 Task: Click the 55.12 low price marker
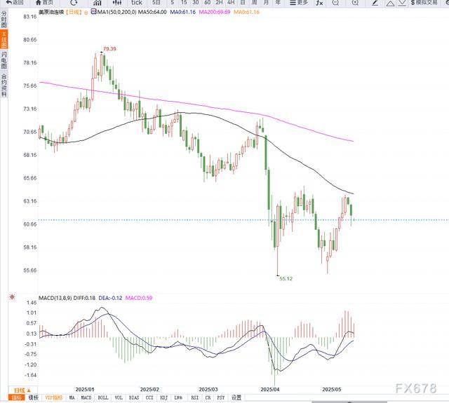click(286, 278)
